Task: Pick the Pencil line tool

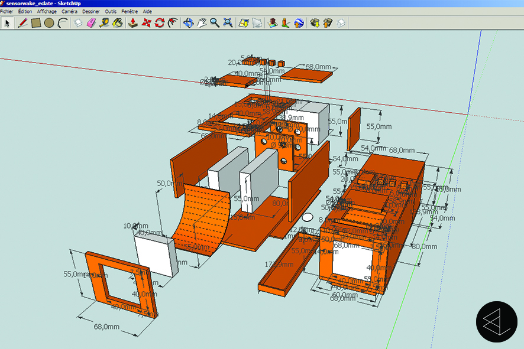Action: click(22, 23)
